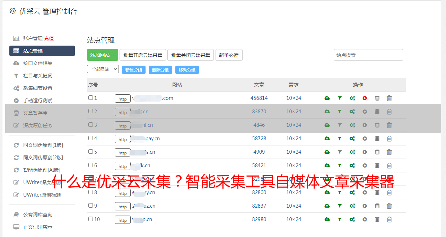Click article count 456814
The width and height of the screenshot is (446, 237).
pyautogui.click(x=259, y=98)
